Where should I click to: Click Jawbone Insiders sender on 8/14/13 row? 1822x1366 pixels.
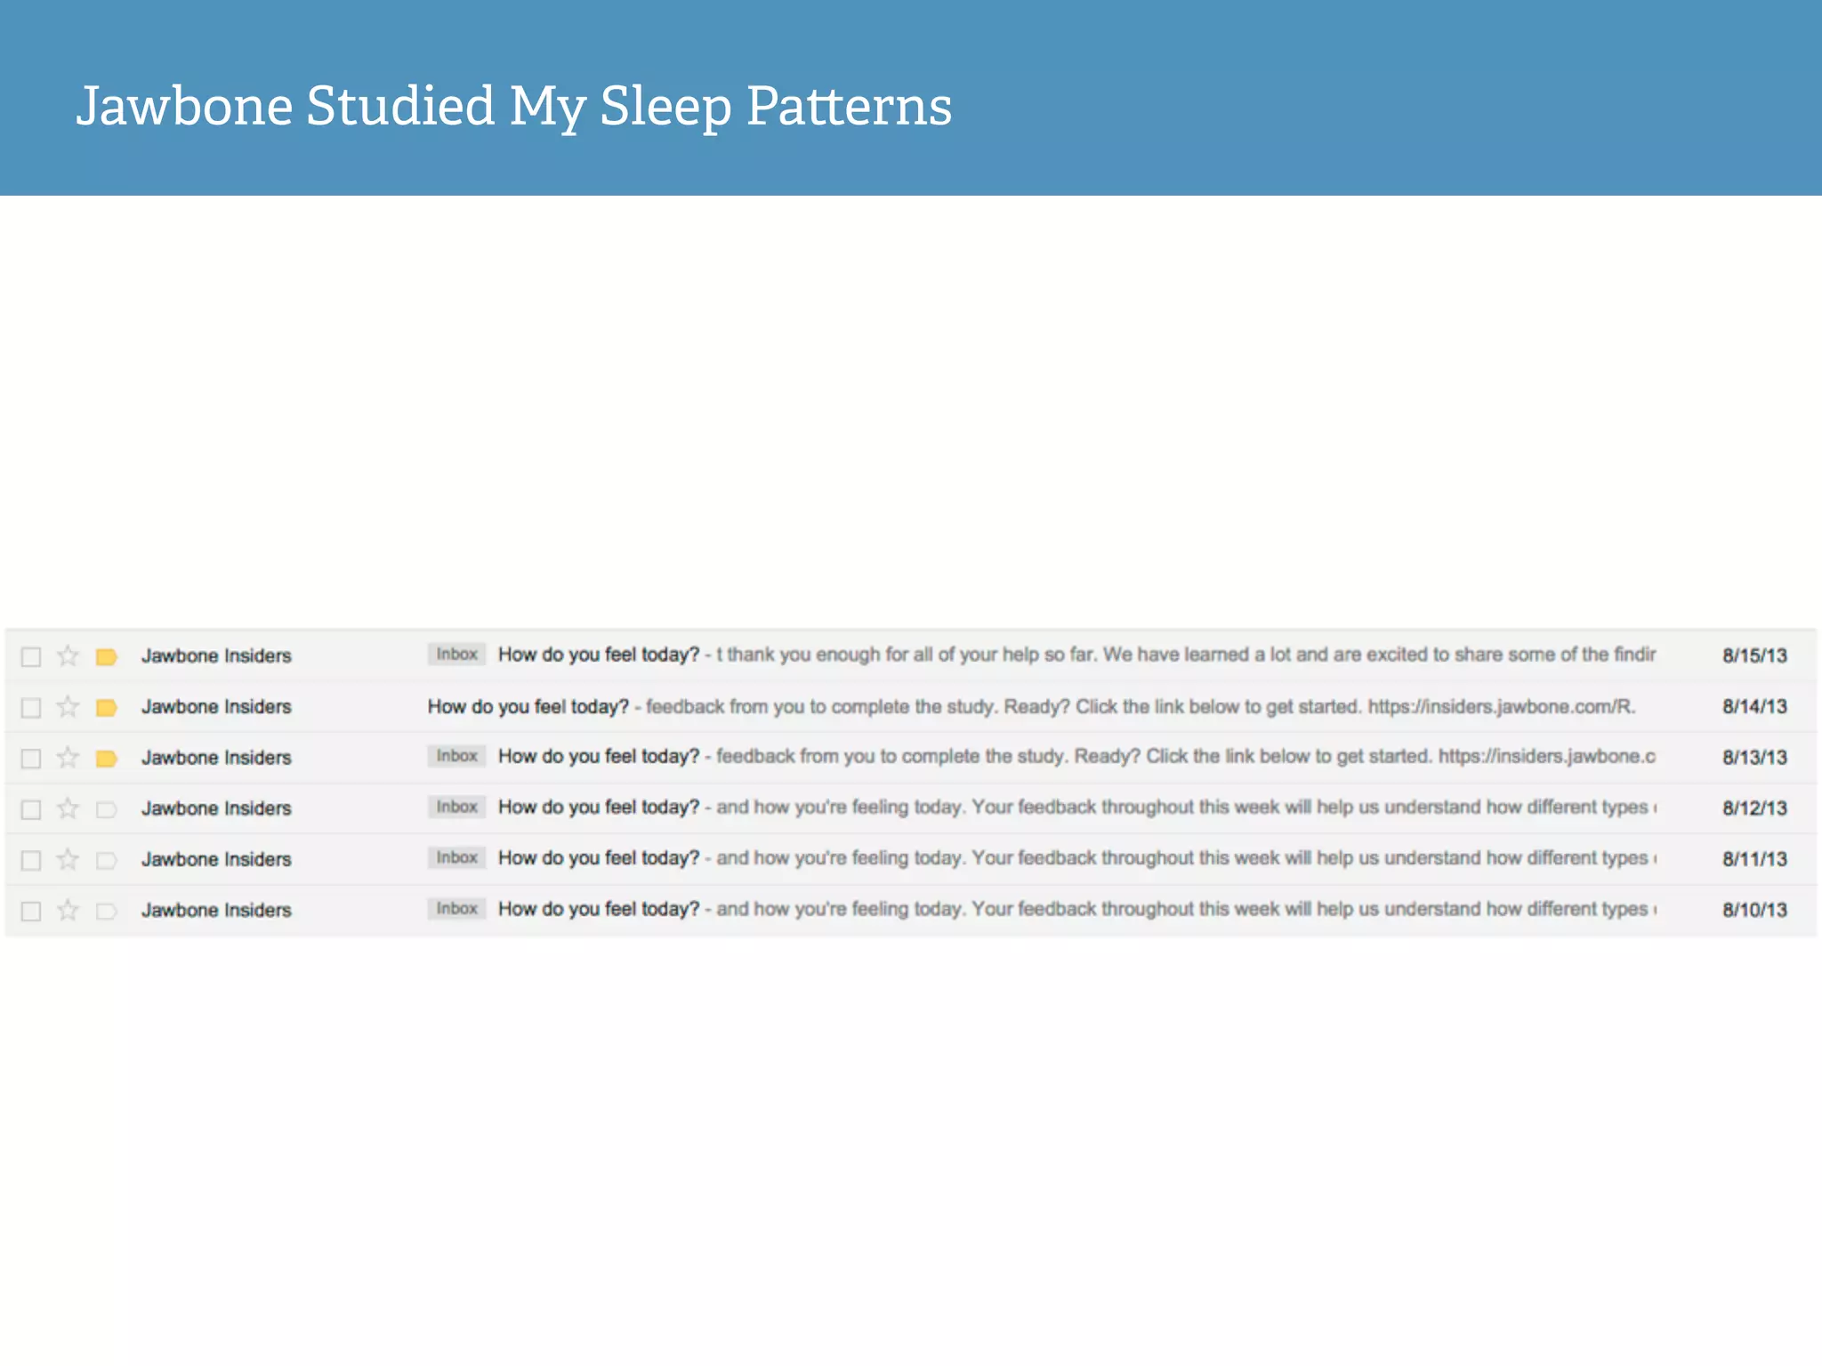pyautogui.click(x=216, y=707)
